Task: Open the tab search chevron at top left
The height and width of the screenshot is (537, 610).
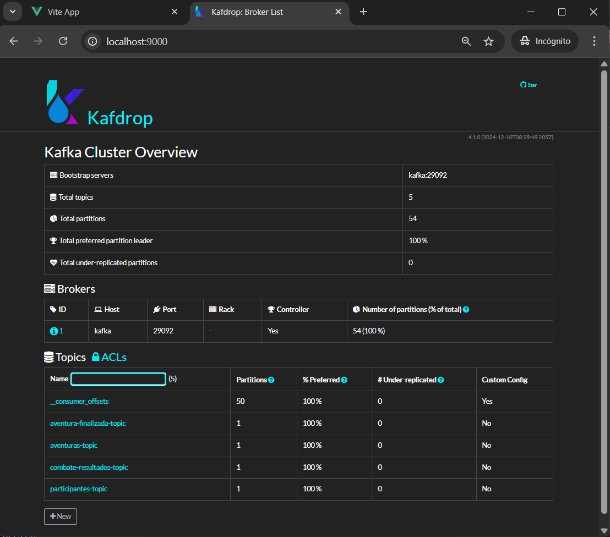Action: (x=12, y=11)
